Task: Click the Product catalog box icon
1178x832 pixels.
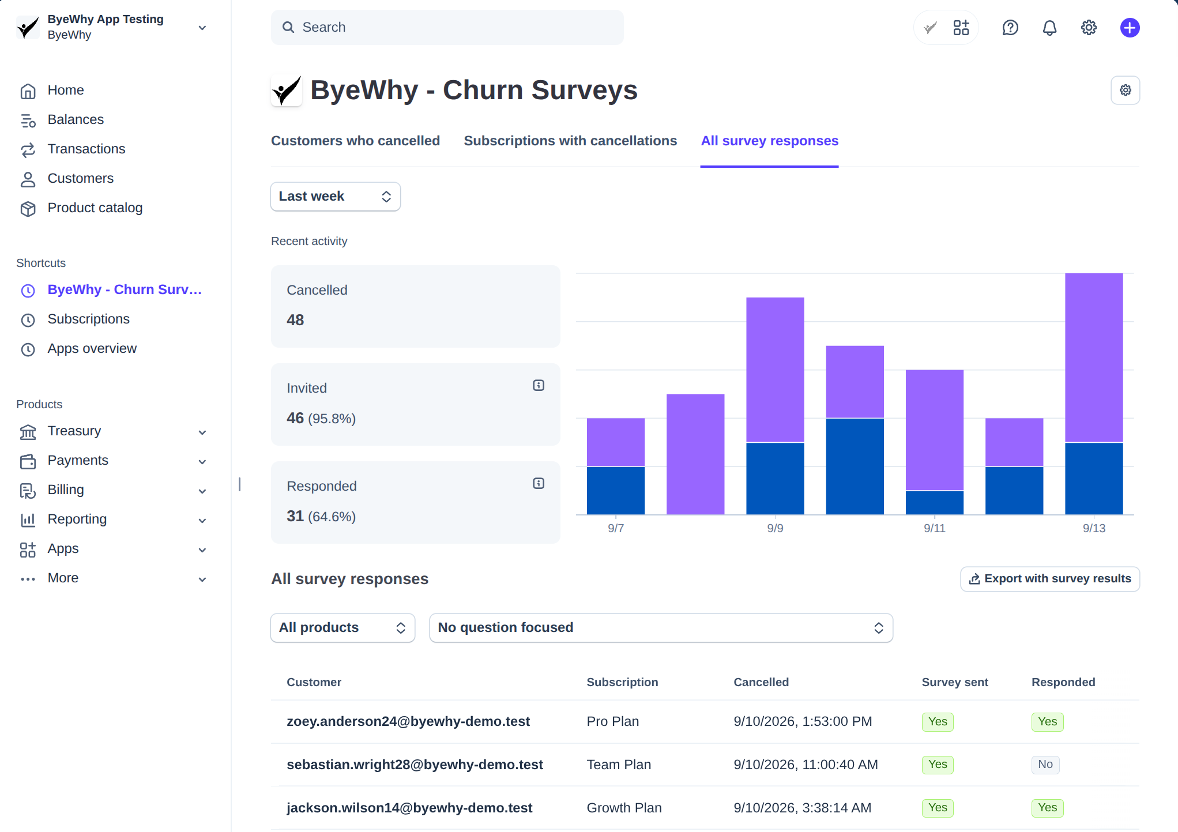Action: [x=28, y=209]
